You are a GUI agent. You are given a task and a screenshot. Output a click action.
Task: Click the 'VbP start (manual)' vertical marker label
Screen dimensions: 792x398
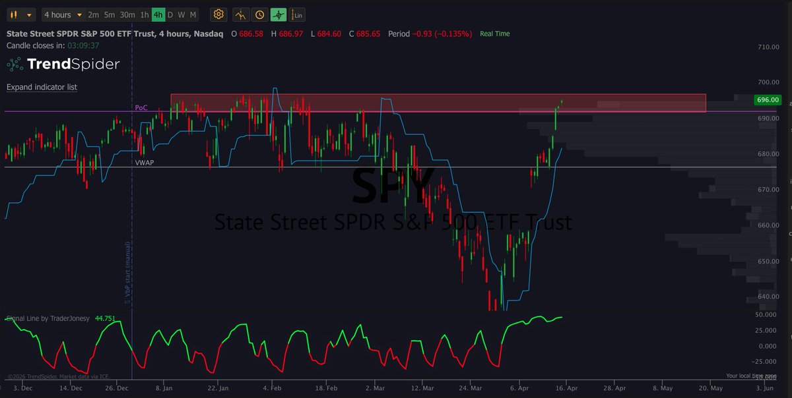pyautogui.click(x=127, y=272)
